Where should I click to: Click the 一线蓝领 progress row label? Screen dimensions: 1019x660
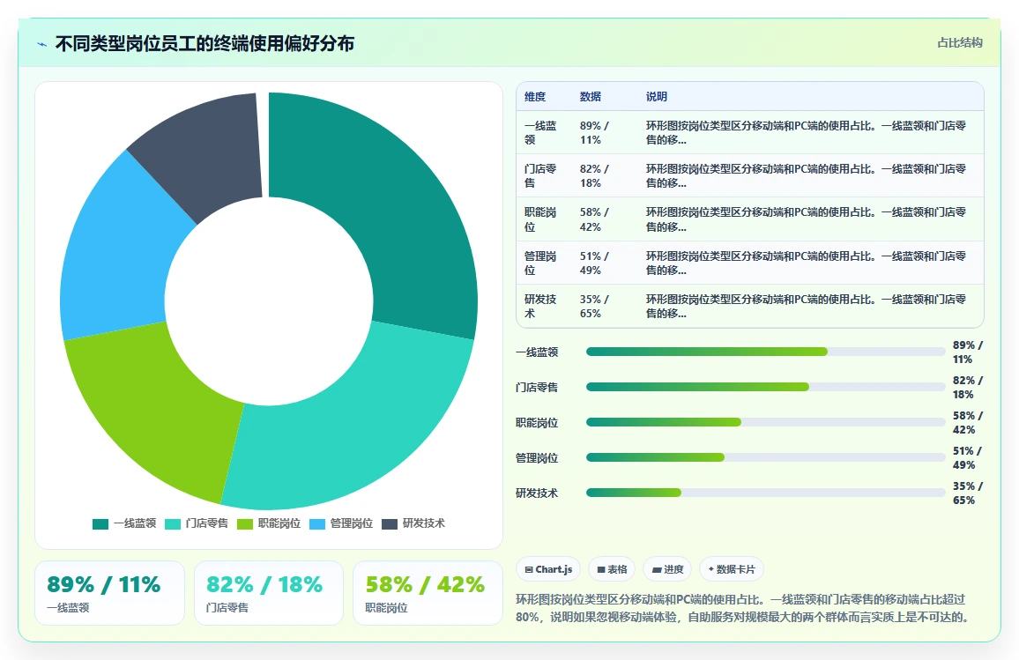(537, 352)
